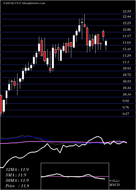Click the last white candlestick on the right
The image size is (136, 190).
106,43
